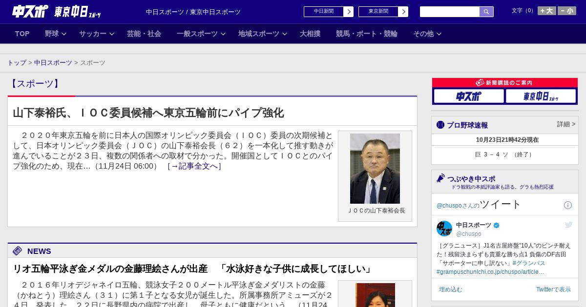Open the #grampuschunichi.co.jp article link in tweet
This screenshot has height=307, width=586.
pos(490,272)
